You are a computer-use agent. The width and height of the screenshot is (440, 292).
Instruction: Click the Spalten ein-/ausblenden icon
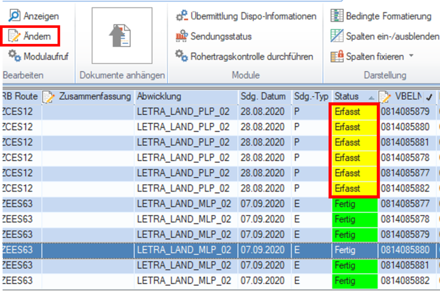337,36
